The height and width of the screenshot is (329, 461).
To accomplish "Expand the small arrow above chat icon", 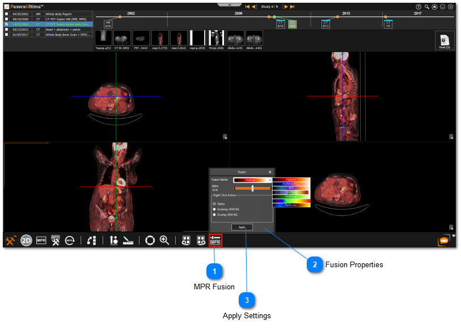I will coord(454,236).
